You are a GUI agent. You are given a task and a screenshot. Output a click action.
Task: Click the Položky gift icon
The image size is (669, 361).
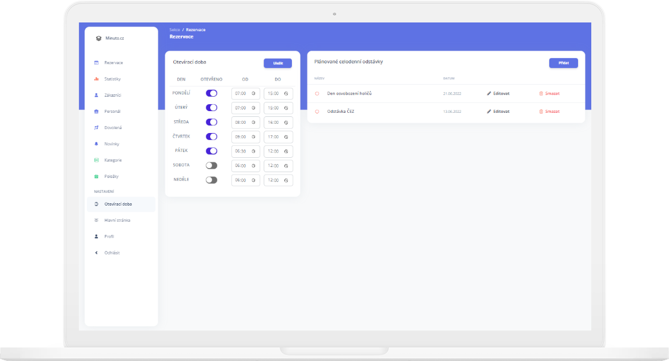(96, 176)
